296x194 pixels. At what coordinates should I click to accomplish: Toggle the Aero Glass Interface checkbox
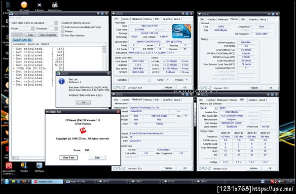click(x=63, y=35)
